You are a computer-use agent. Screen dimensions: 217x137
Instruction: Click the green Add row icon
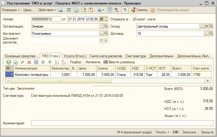click(8, 62)
